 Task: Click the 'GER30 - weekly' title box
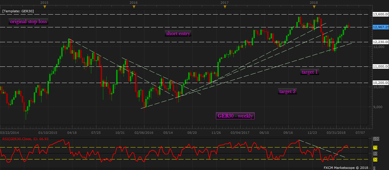(x=235, y=116)
